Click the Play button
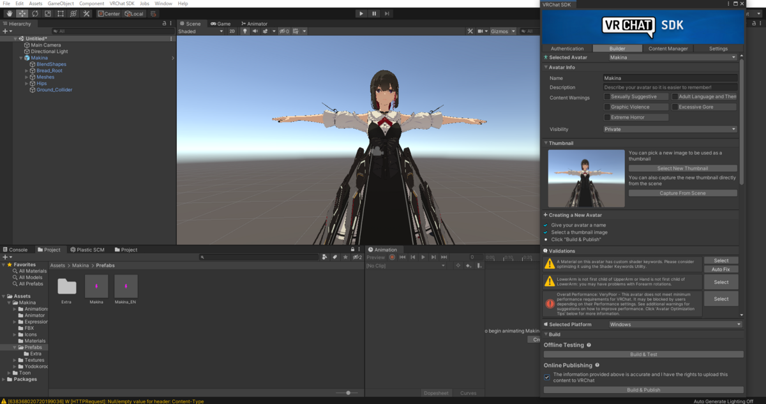 [361, 13]
